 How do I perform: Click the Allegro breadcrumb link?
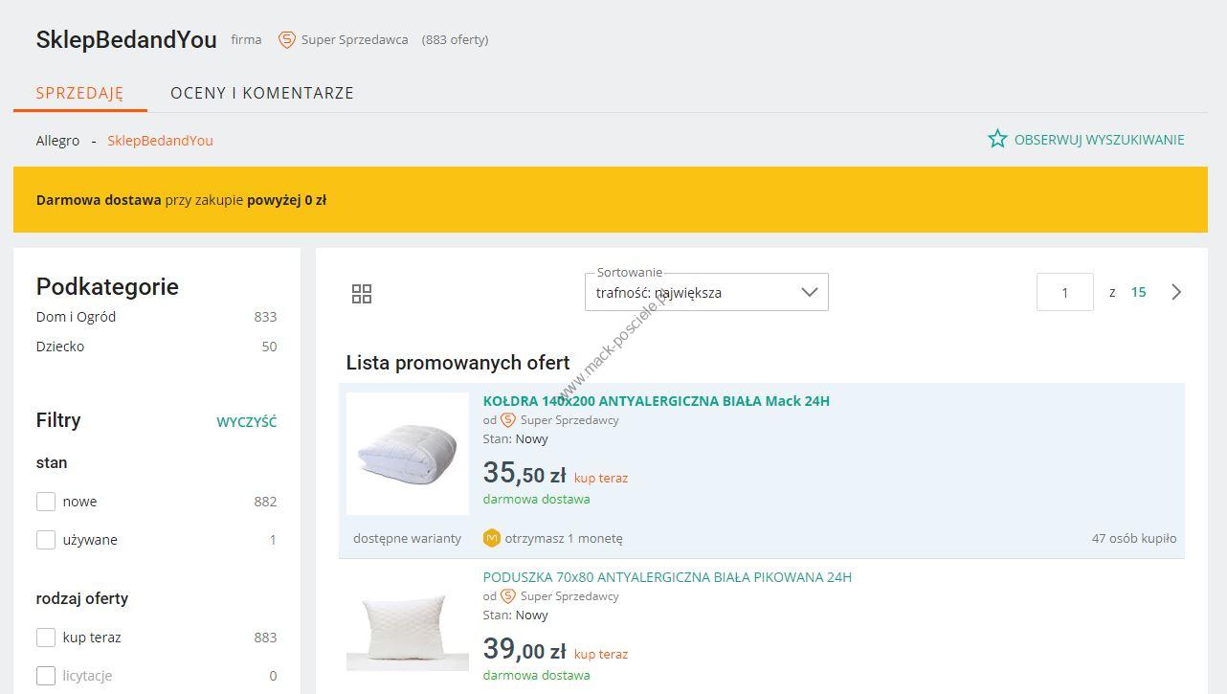(57, 141)
